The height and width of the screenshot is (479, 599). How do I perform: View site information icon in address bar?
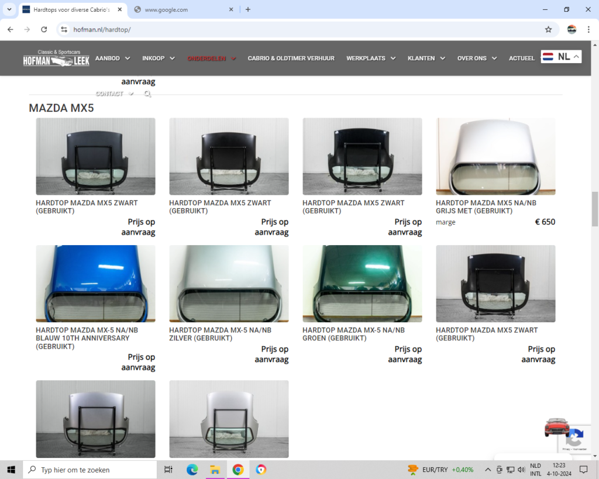[x=64, y=29]
